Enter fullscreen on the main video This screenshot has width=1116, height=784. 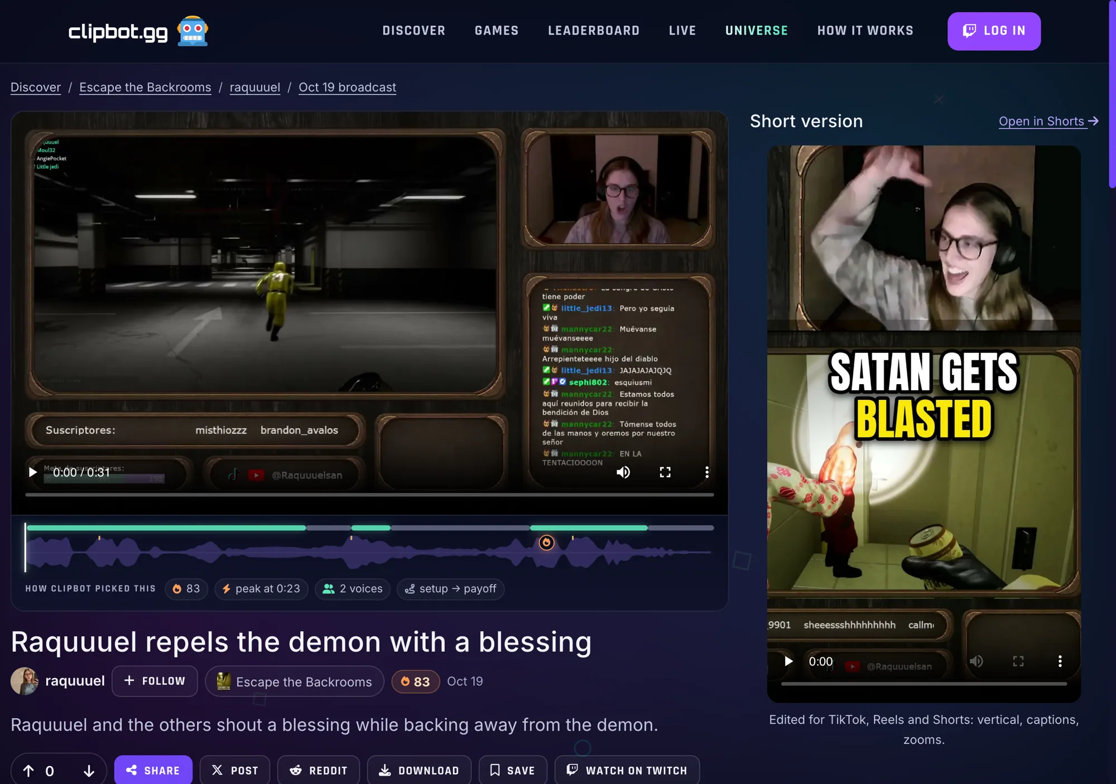(665, 472)
